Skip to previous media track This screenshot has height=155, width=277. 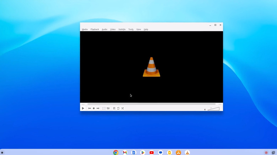point(89,108)
